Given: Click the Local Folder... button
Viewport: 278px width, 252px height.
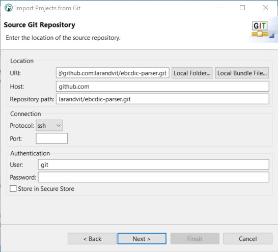Looking at the screenshot, I should [192, 73].
